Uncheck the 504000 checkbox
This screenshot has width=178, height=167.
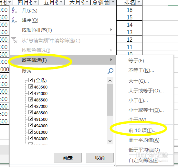point(31,138)
